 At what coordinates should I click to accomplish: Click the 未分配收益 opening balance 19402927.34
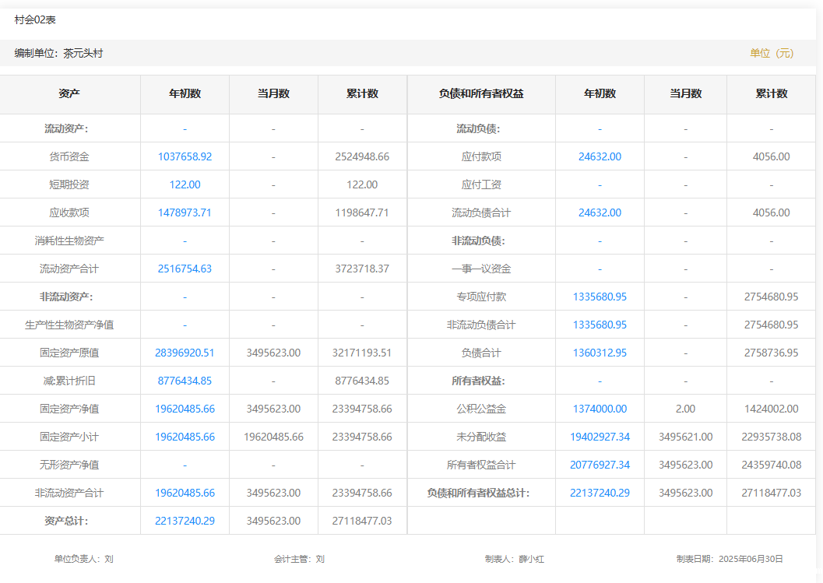point(600,437)
